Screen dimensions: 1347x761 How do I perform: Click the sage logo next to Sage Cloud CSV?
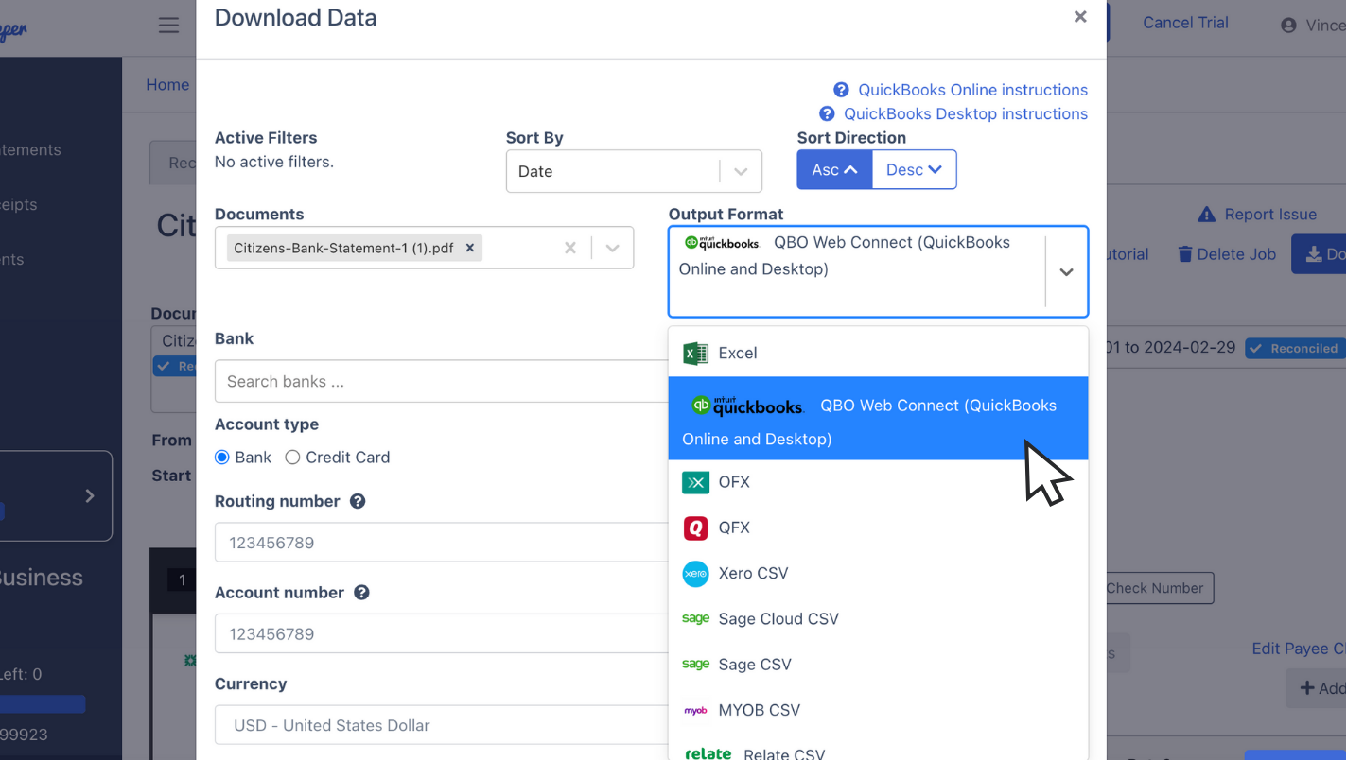pos(695,618)
